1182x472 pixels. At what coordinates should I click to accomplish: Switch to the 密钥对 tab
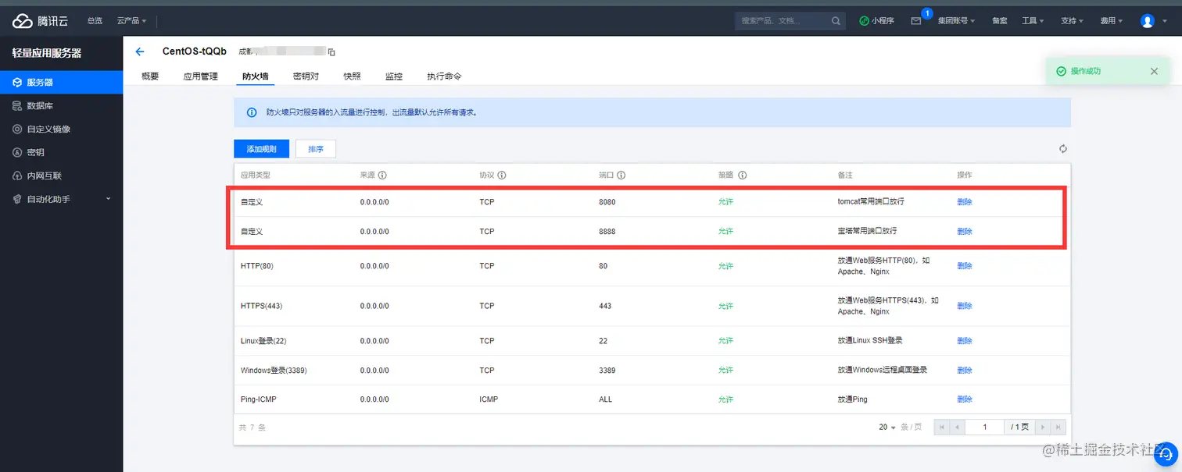pyautogui.click(x=306, y=76)
